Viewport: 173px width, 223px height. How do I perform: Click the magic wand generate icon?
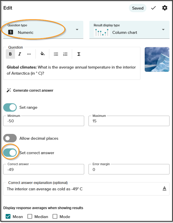9,90
